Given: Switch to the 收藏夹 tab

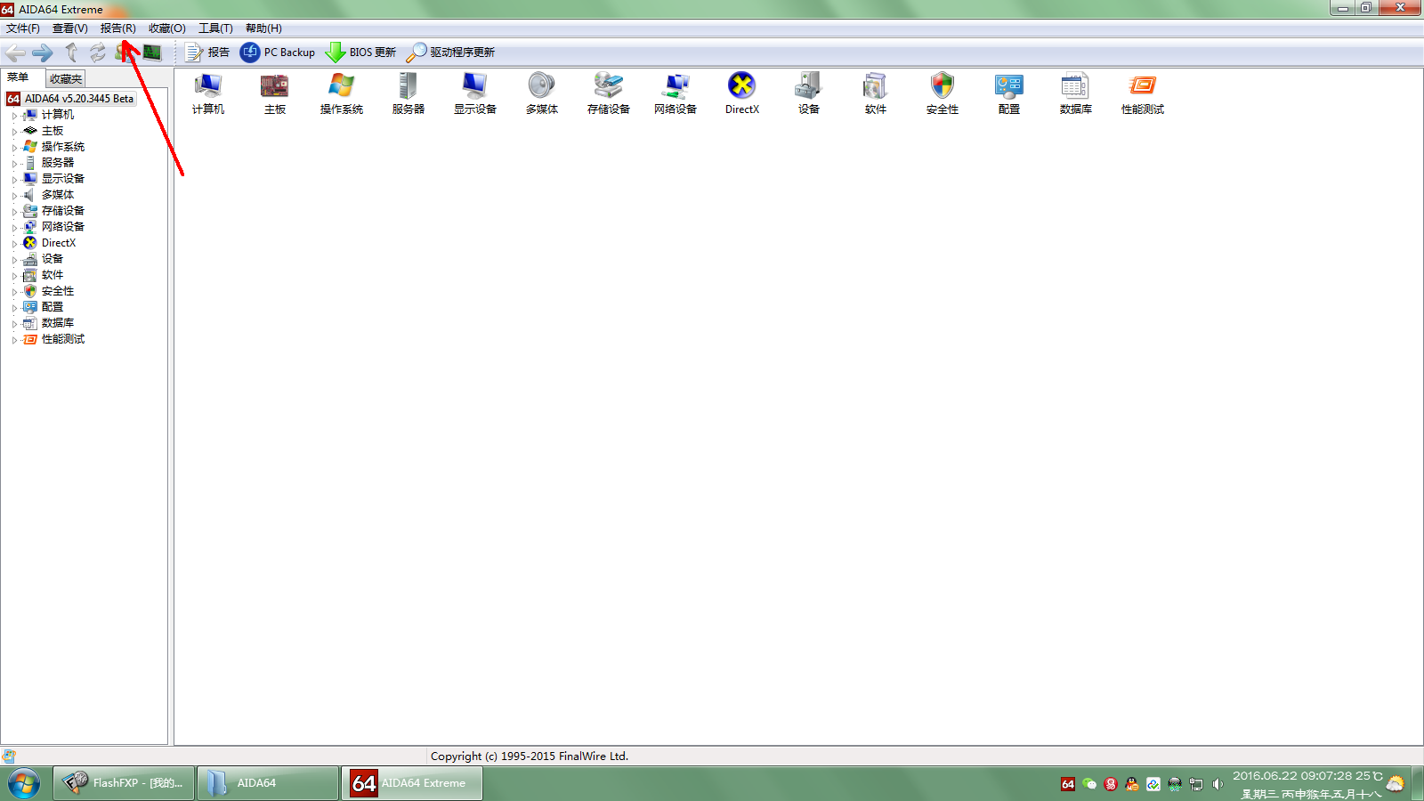Looking at the screenshot, I should pos(65,79).
